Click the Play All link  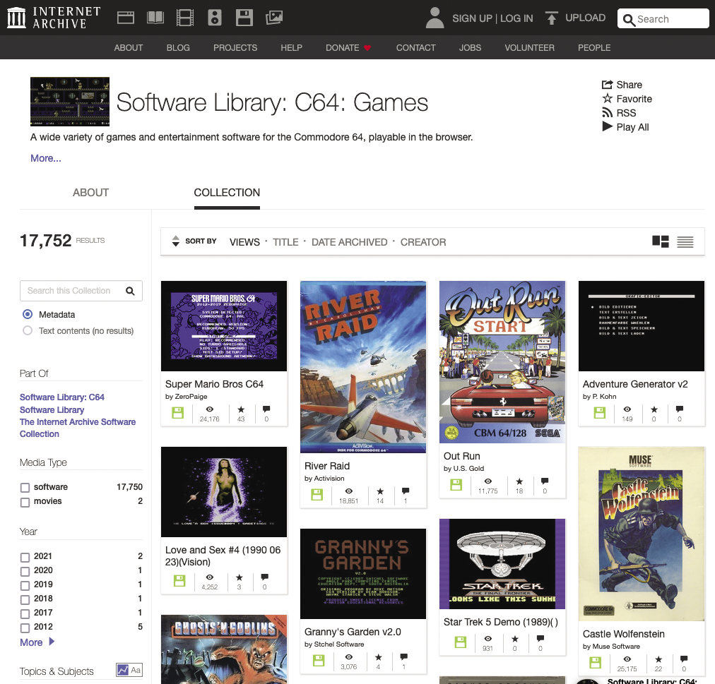click(632, 127)
